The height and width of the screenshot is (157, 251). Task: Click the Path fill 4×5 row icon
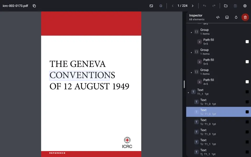199,82
